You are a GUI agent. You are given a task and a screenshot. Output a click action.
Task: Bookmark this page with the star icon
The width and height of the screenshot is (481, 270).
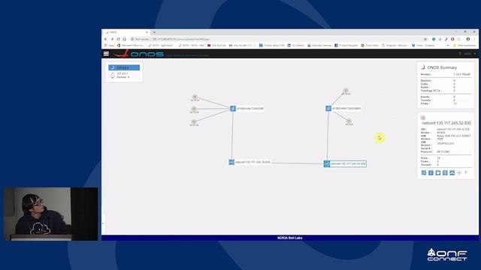click(x=425, y=39)
